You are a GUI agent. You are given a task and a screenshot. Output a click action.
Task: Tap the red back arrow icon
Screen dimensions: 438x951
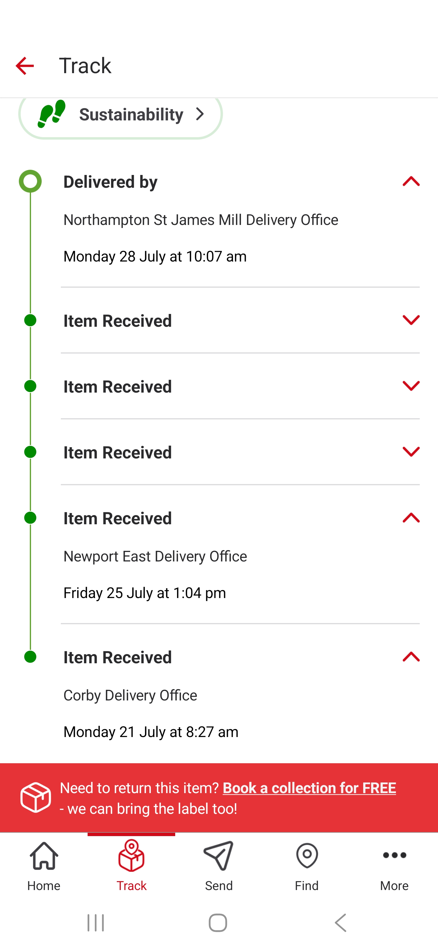[25, 66]
